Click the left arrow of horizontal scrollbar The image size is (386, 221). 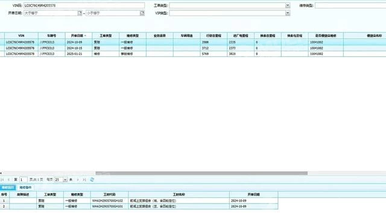tap(1, 173)
